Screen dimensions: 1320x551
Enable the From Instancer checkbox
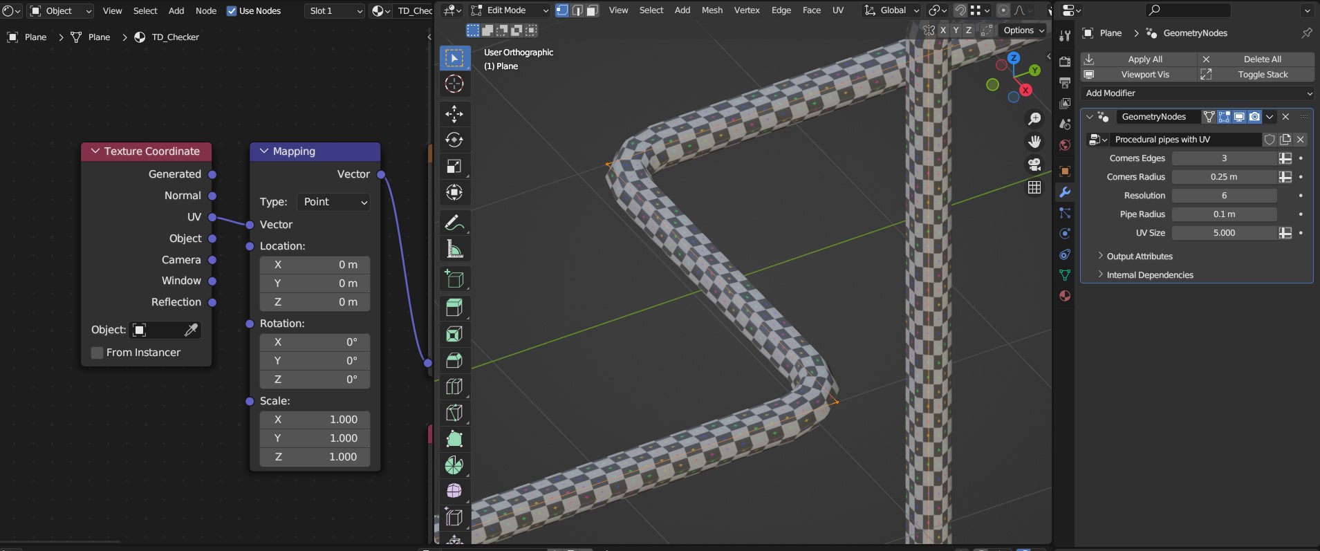coord(97,353)
